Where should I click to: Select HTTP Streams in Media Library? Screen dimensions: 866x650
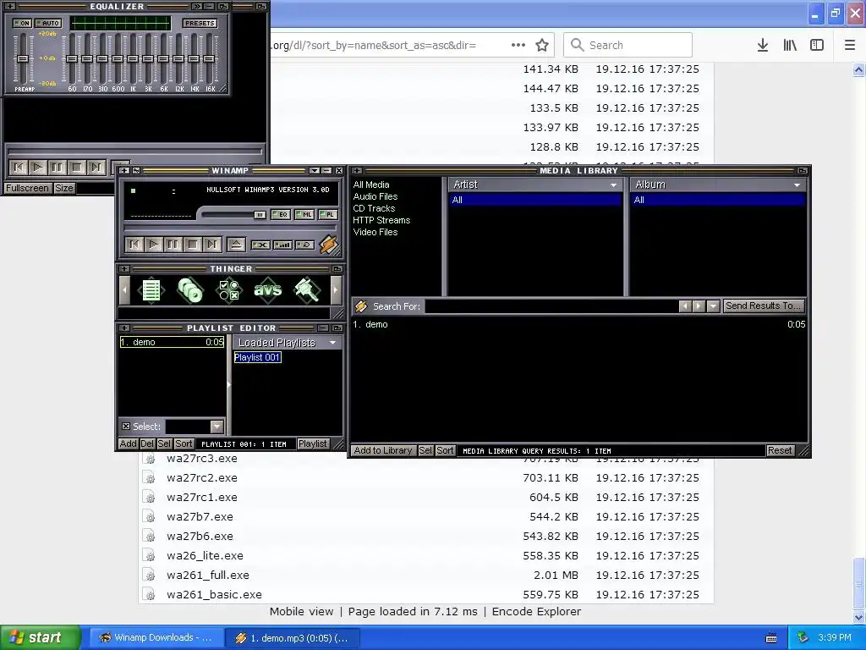[381, 220]
